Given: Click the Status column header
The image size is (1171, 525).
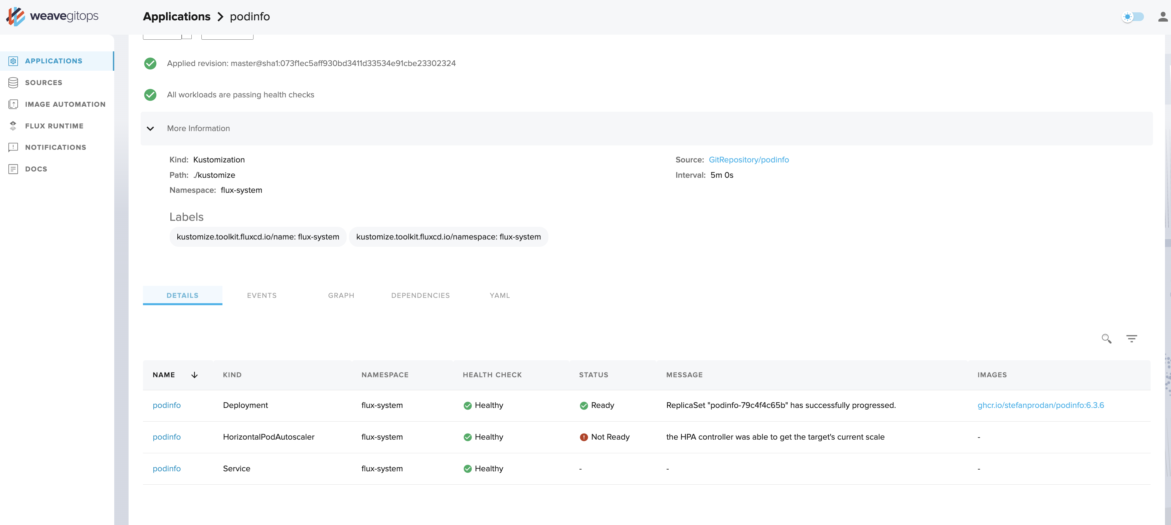Looking at the screenshot, I should [x=593, y=375].
